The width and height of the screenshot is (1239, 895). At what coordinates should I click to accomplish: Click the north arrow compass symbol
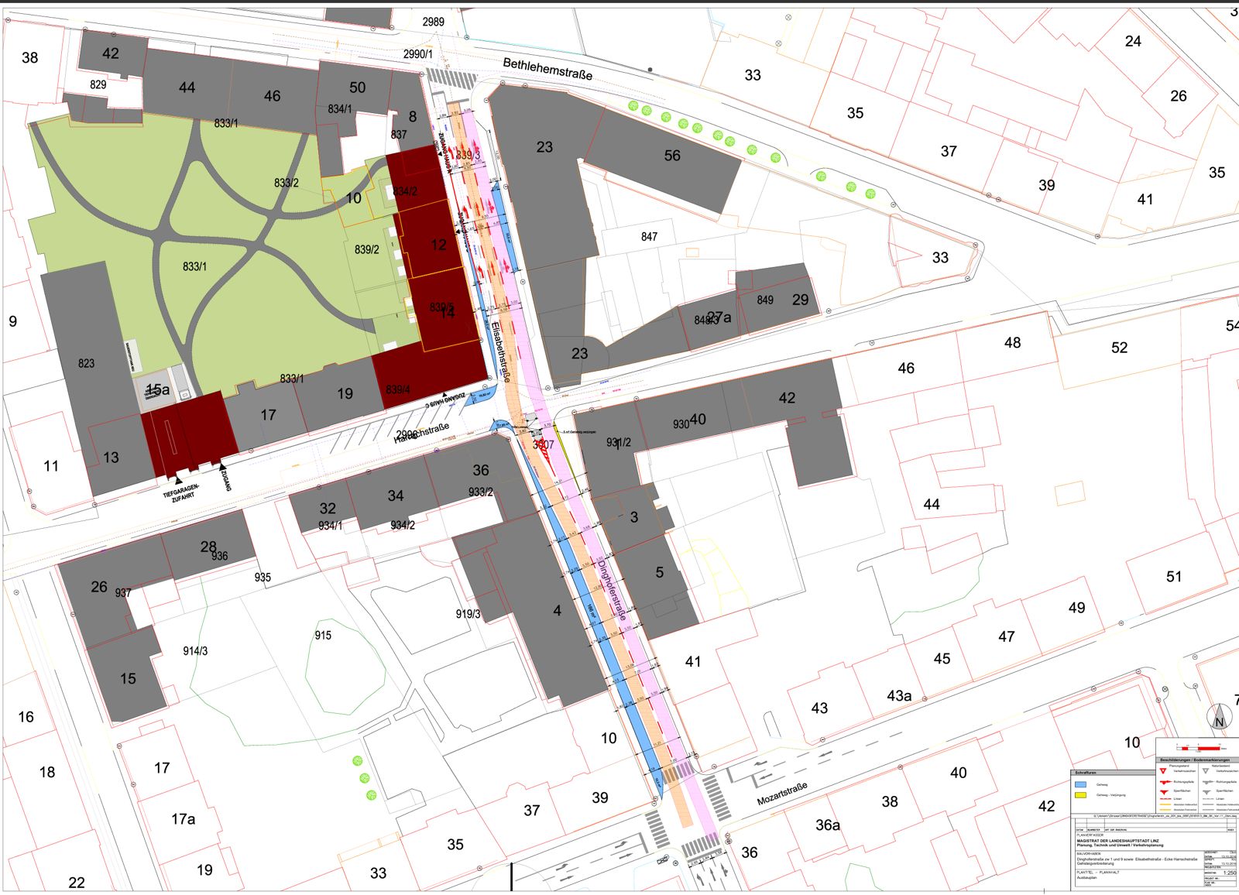(x=1219, y=718)
